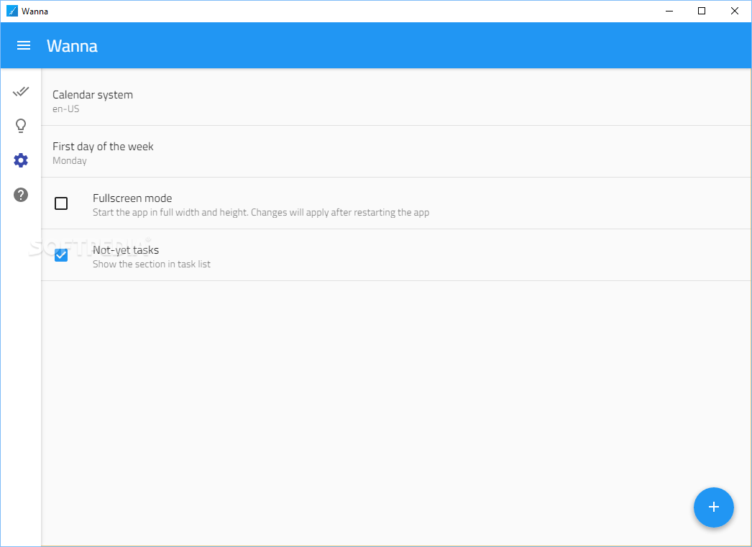Click the Wanna app icon in title bar
The width and height of the screenshot is (752, 547).
tap(12, 11)
